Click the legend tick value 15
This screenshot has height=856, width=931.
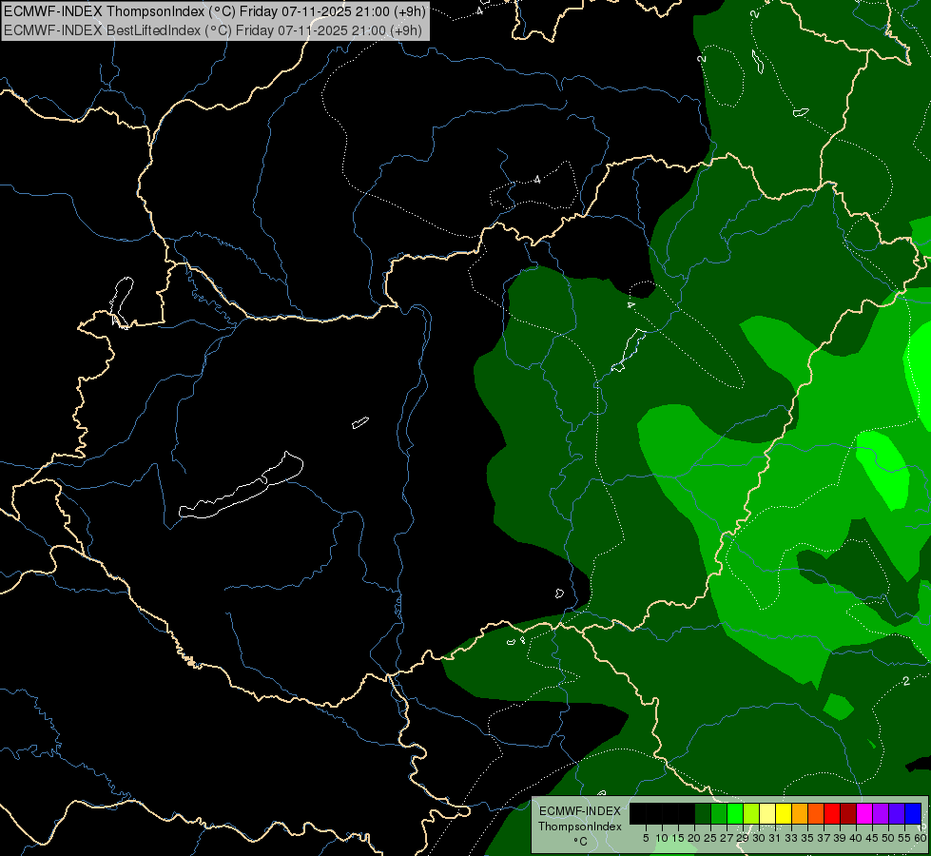pyautogui.click(x=678, y=838)
